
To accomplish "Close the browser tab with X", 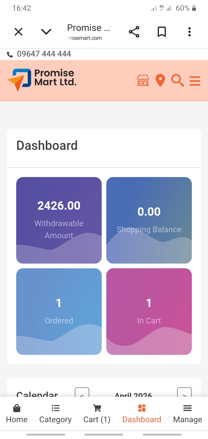I will pyautogui.click(x=18, y=32).
